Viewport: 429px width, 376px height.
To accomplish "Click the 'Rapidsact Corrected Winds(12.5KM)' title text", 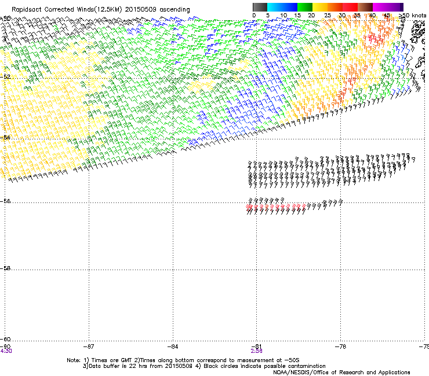I will (x=67, y=10).
